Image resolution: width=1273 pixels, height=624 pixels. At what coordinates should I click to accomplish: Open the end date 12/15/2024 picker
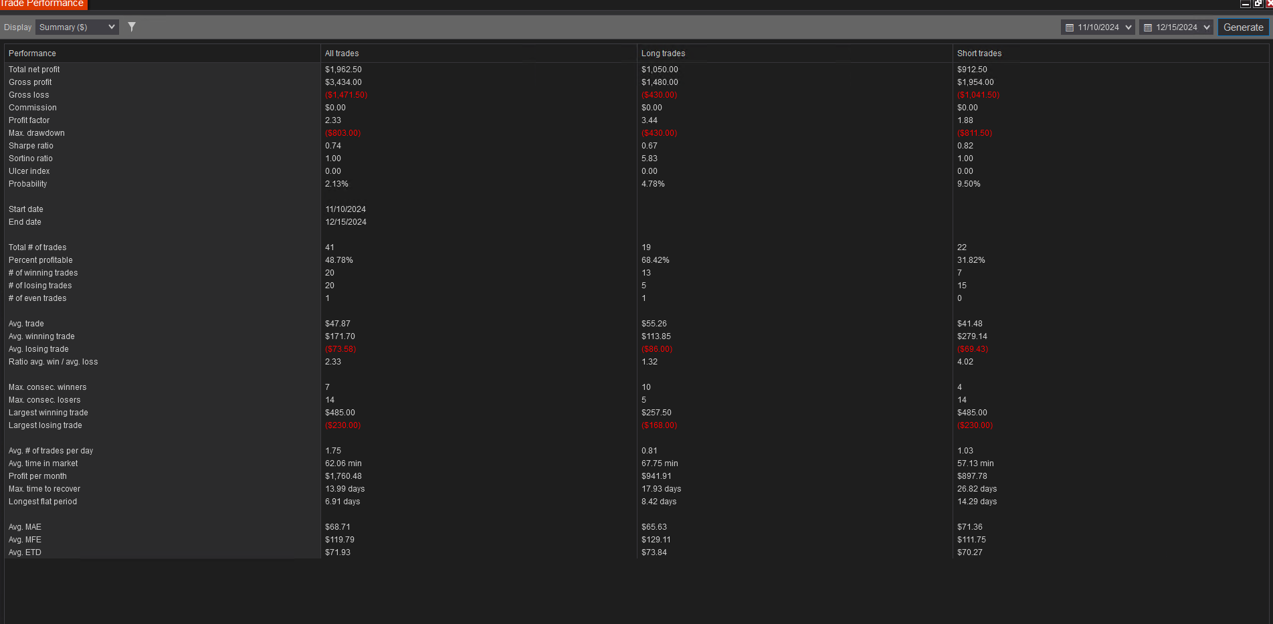point(1176,27)
